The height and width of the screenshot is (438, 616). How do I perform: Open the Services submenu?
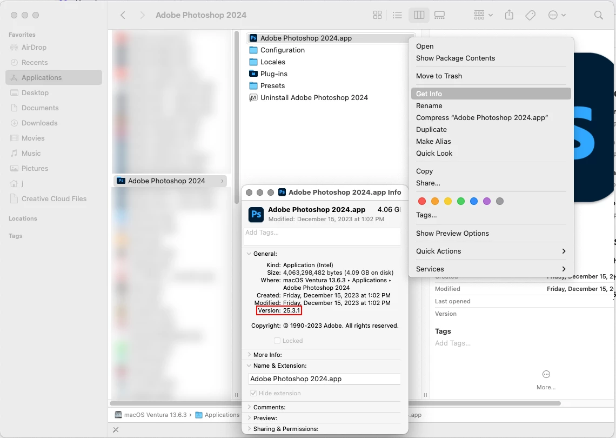[x=491, y=269]
